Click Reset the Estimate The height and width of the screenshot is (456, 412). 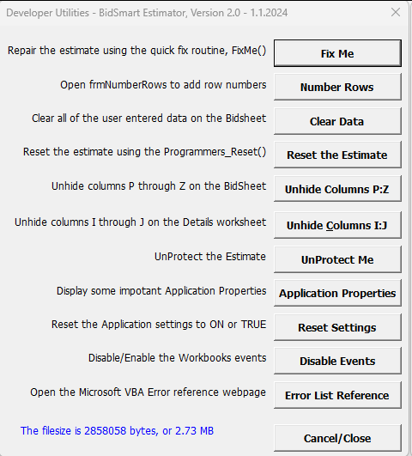pos(337,155)
